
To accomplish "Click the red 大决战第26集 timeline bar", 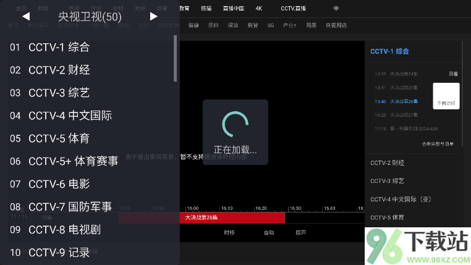I will (x=232, y=217).
